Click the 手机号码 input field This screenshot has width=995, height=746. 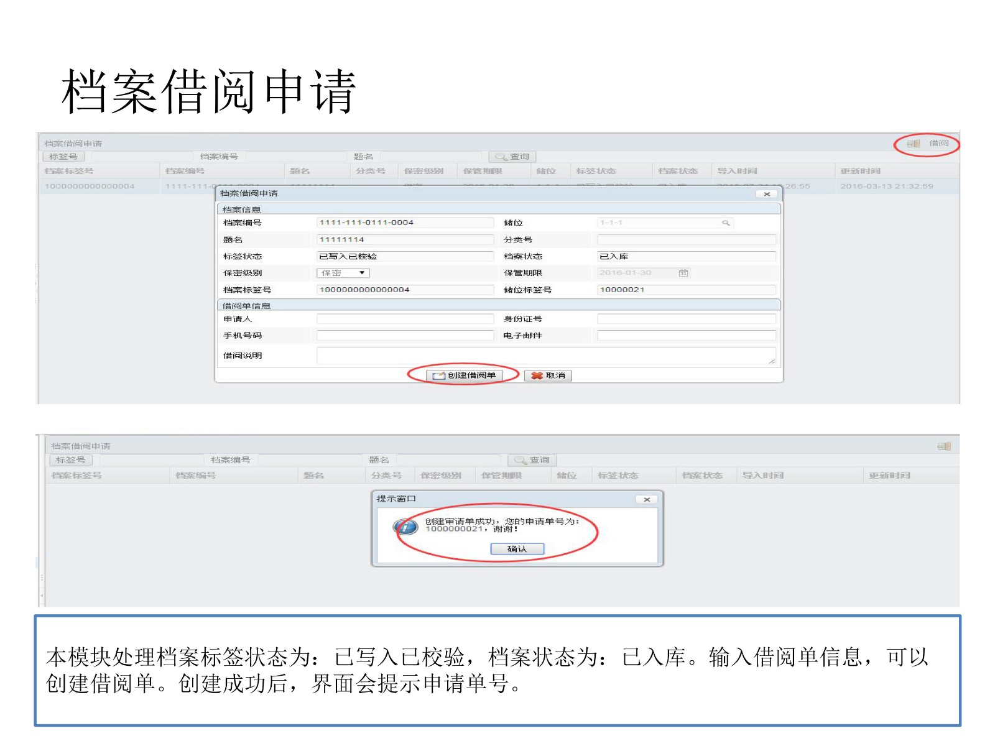coord(405,336)
